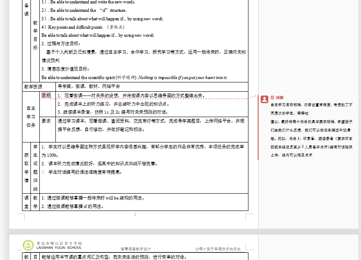The image size is (361, 260).
Task: Click the text 导学案、微课、教材、网络平台
Action: pos(88,86)
